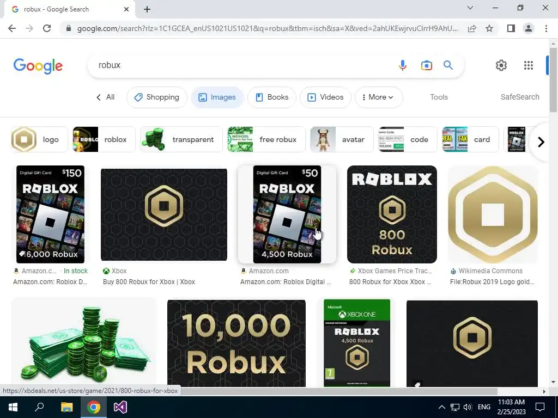Screen dimensions: 558x418
Task: Open the SafeSearch settings
Action: 520,97
